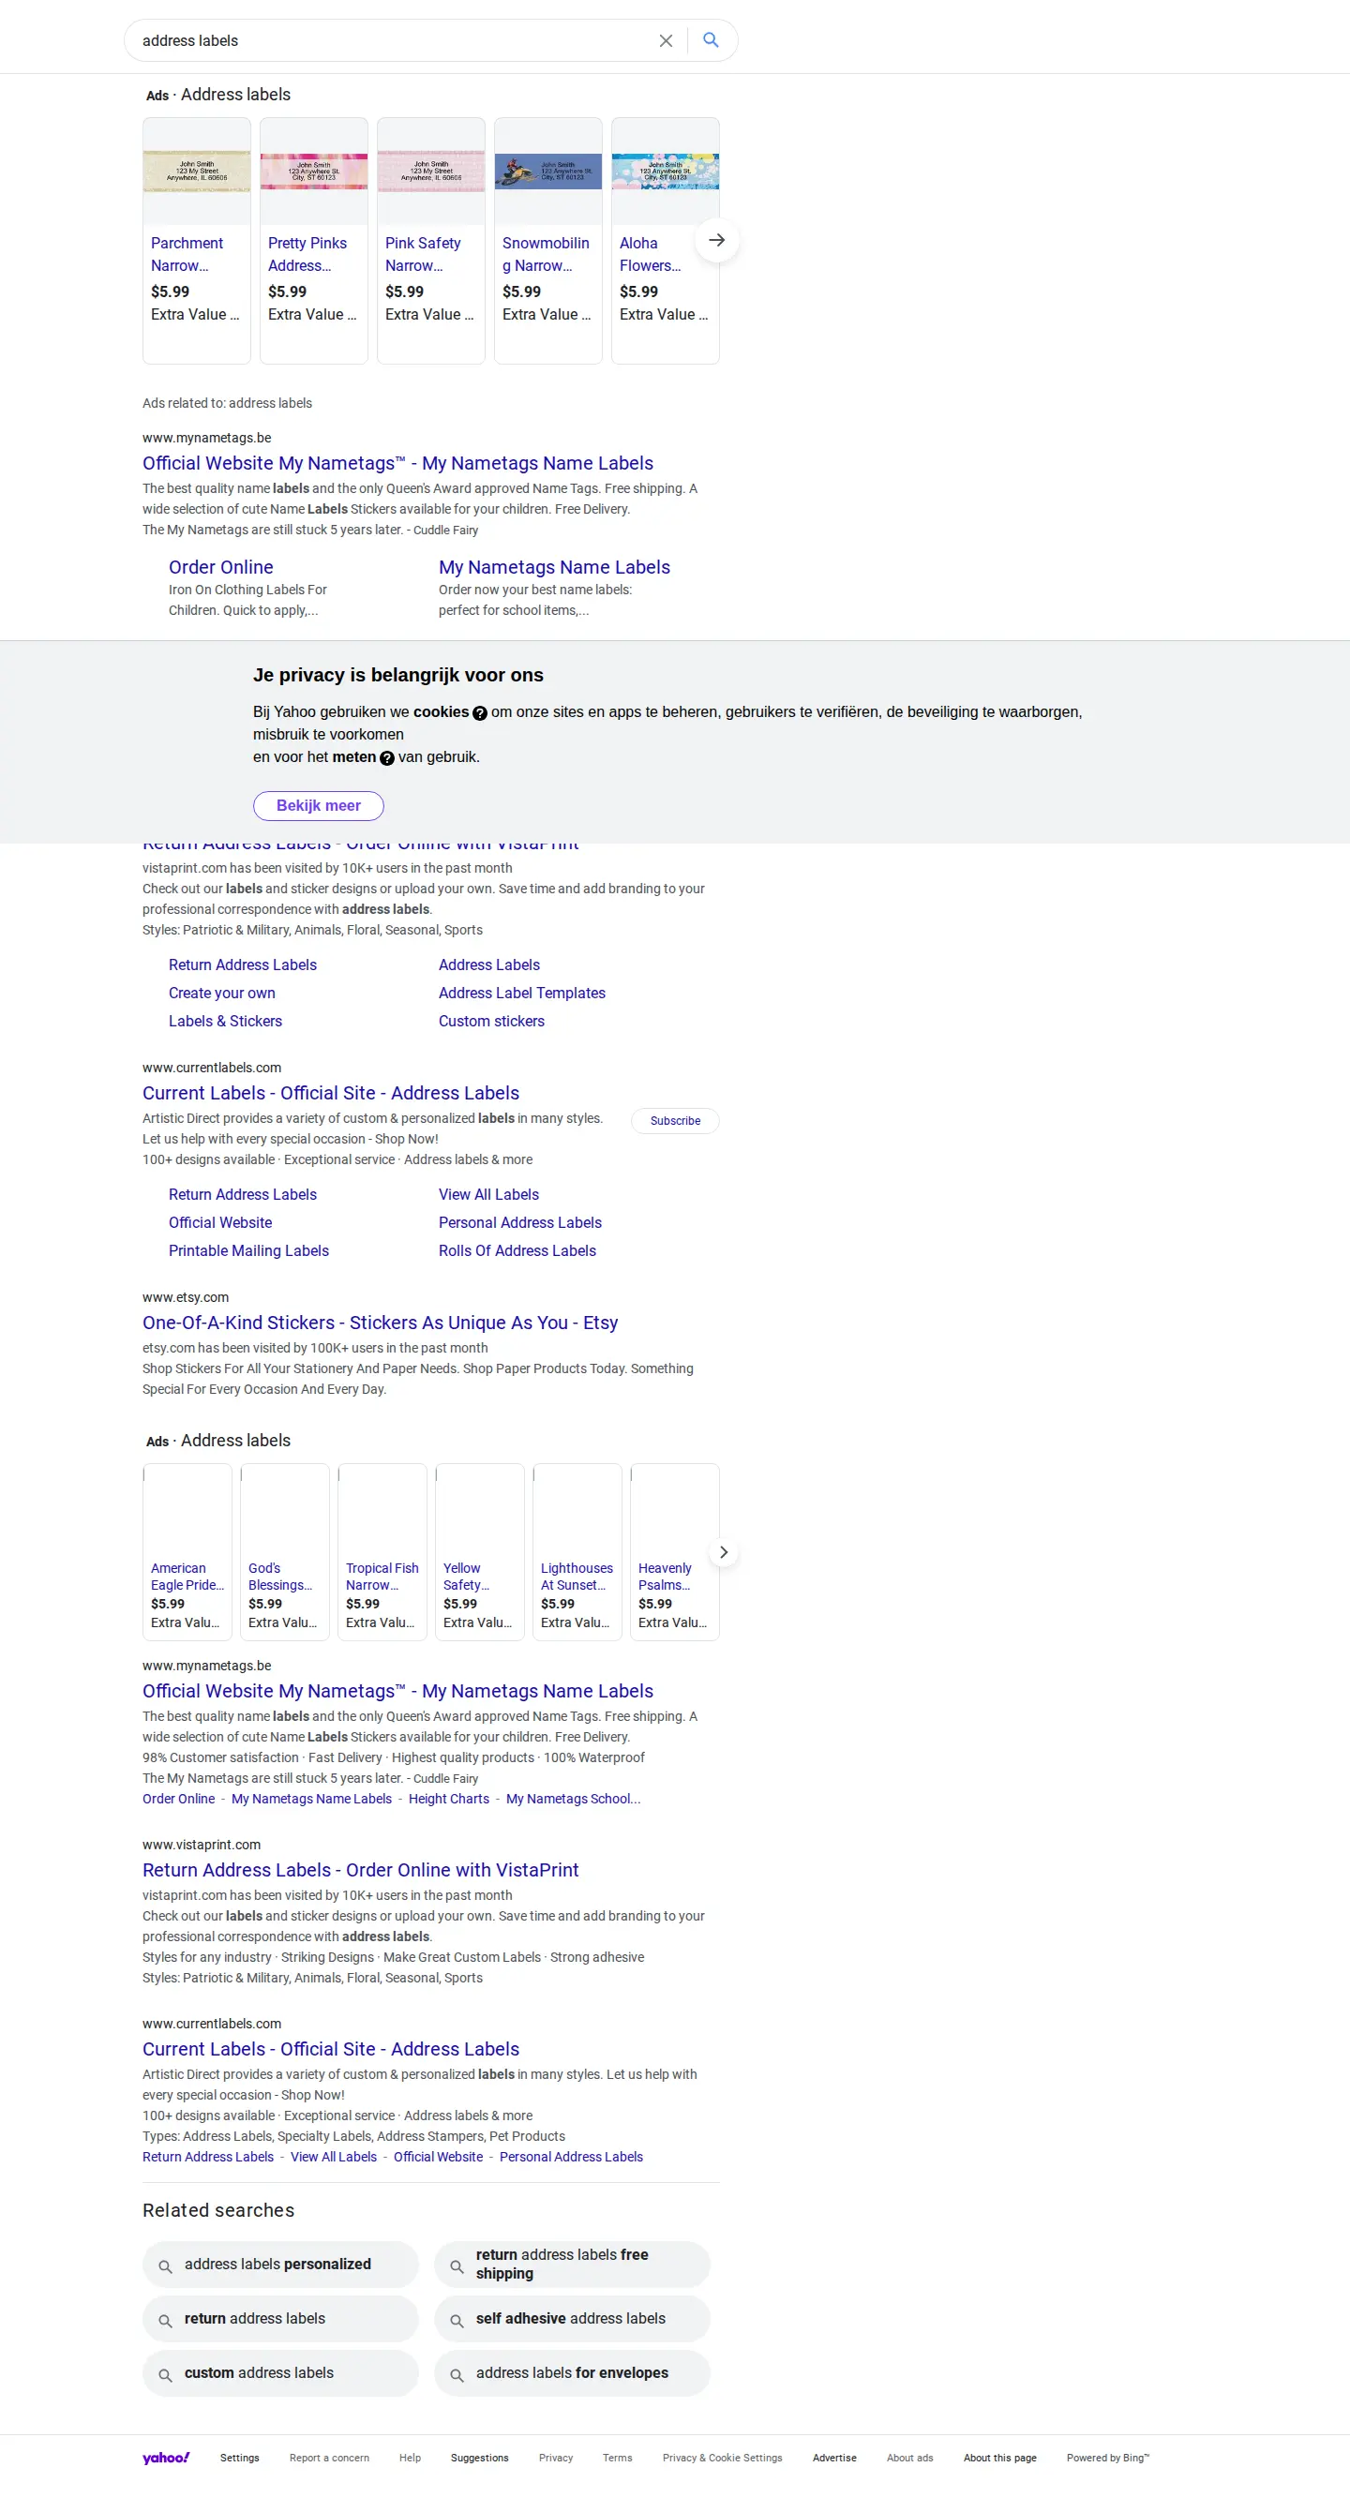Search self adhesive address labels suggestion
Screen dimensions: 1350x2497
(x=572, y=2319)
